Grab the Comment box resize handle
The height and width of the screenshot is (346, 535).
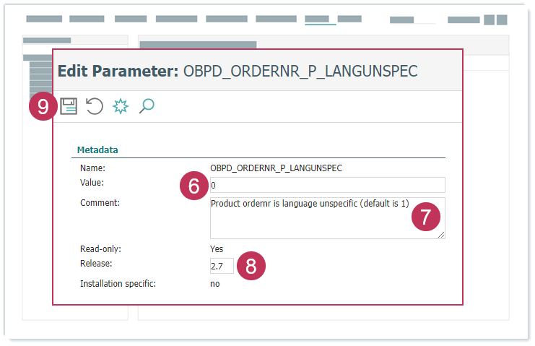click(x=441, y=234)
